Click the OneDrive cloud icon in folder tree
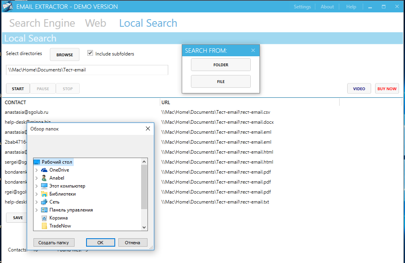The width and height of the screenshot is (405, 263). [44, 170]
